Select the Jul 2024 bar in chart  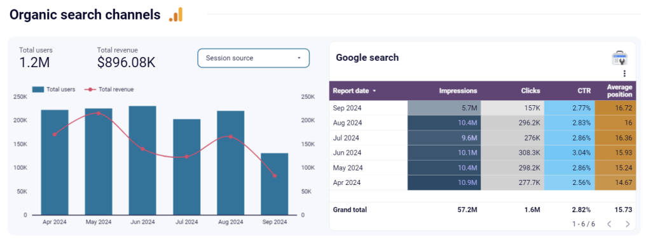[x=186, y=167]
